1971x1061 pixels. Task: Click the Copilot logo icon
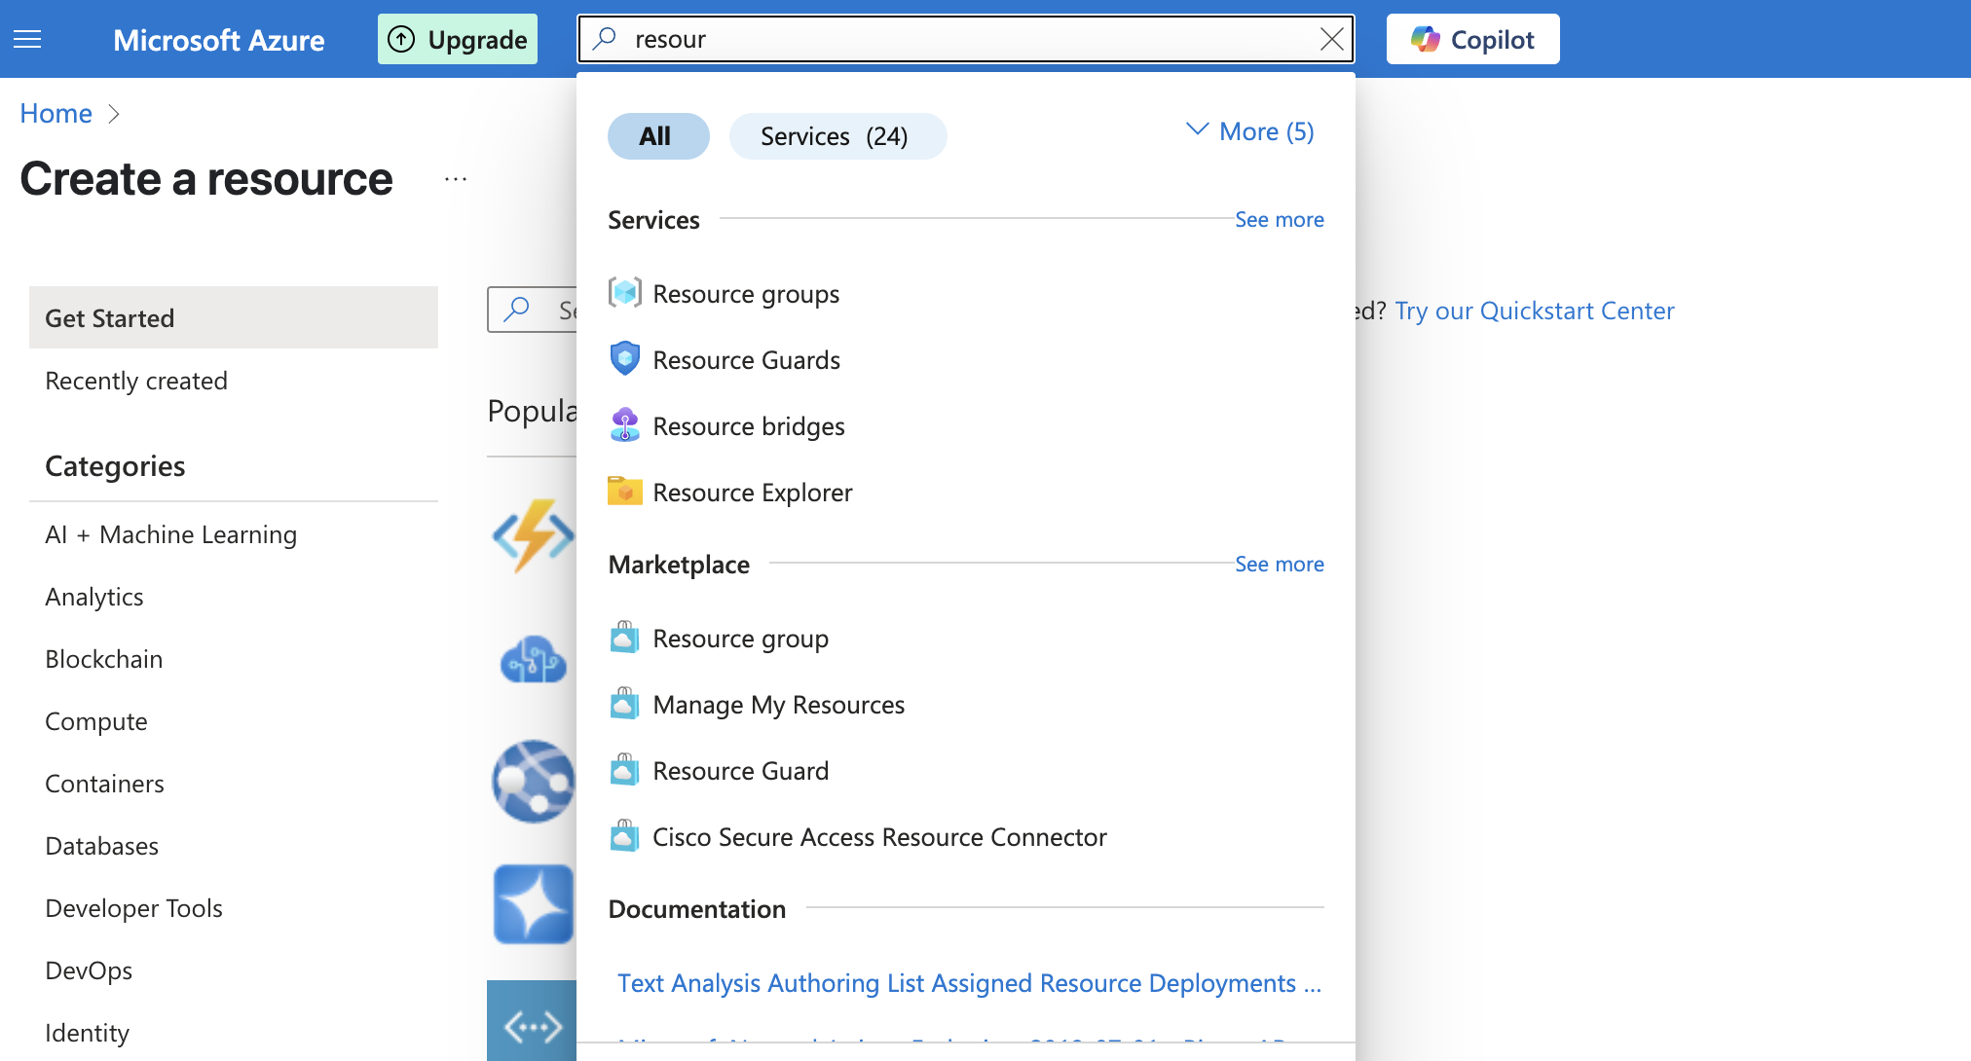coord(1426,39)
